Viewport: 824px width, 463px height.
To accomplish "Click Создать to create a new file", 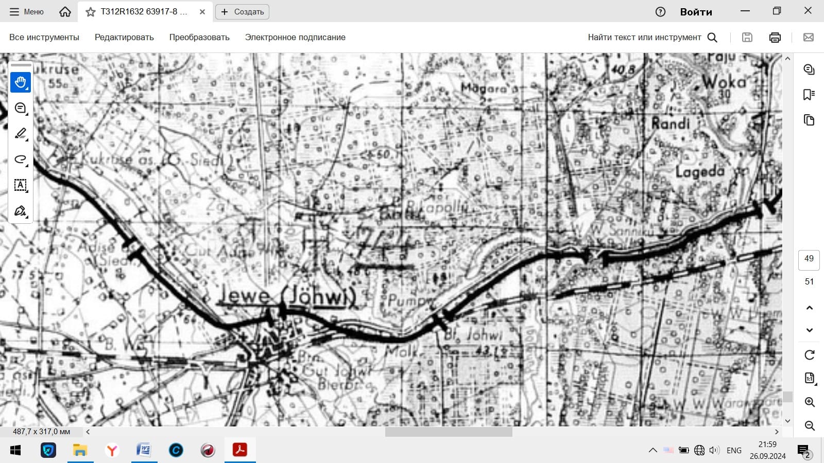I will [242, 12].
